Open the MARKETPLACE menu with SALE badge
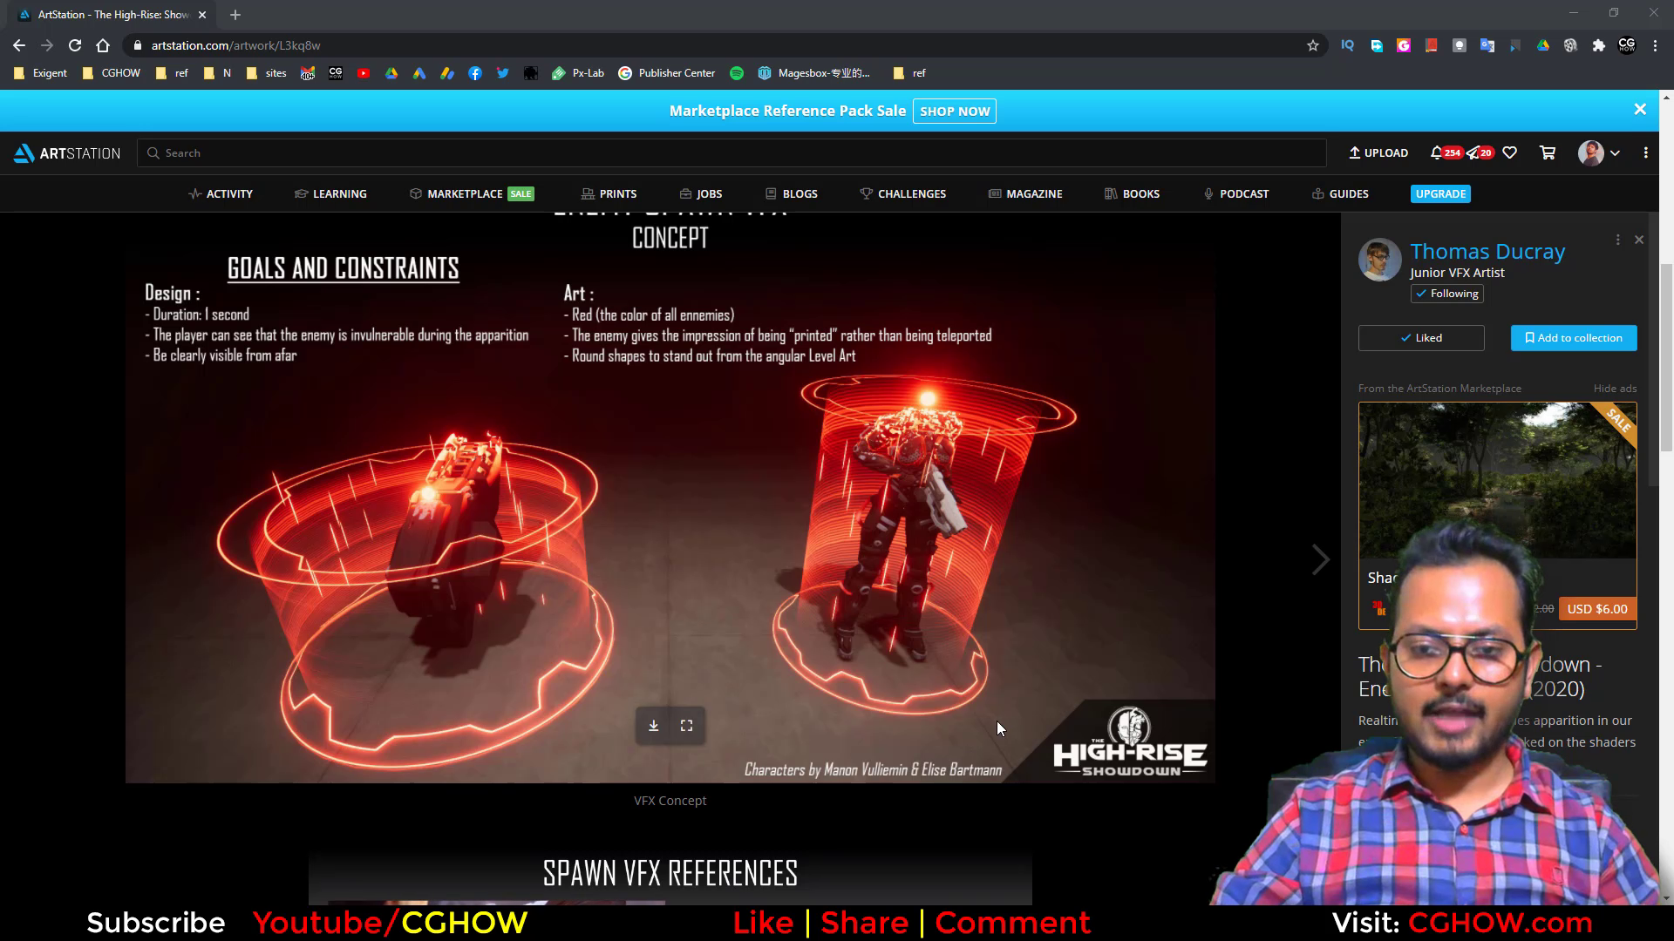Screen dimensions: 1674x941 pos(463,193)
